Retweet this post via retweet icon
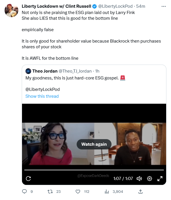Viewport: 171px width, 200px height. tap(50, 191)
